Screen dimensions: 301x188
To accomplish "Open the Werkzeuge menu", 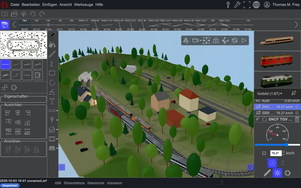I will coord(83,5).
